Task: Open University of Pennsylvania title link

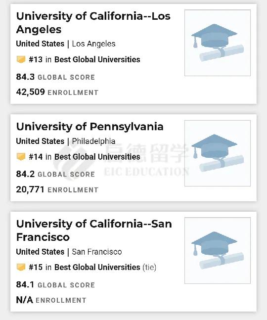Action: [90, 127]
